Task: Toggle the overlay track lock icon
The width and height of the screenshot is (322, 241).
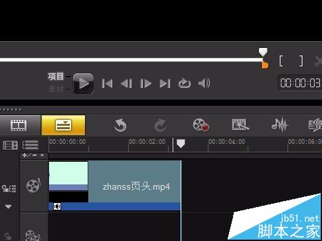Action: tap(7, 236)
